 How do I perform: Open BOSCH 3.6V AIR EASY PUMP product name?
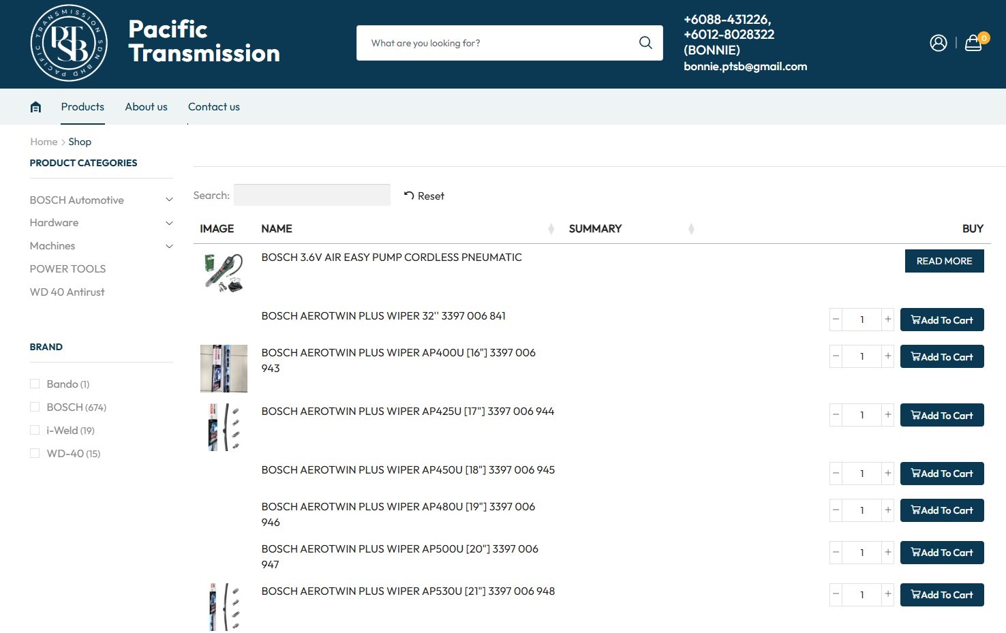(x=392, y=258)
